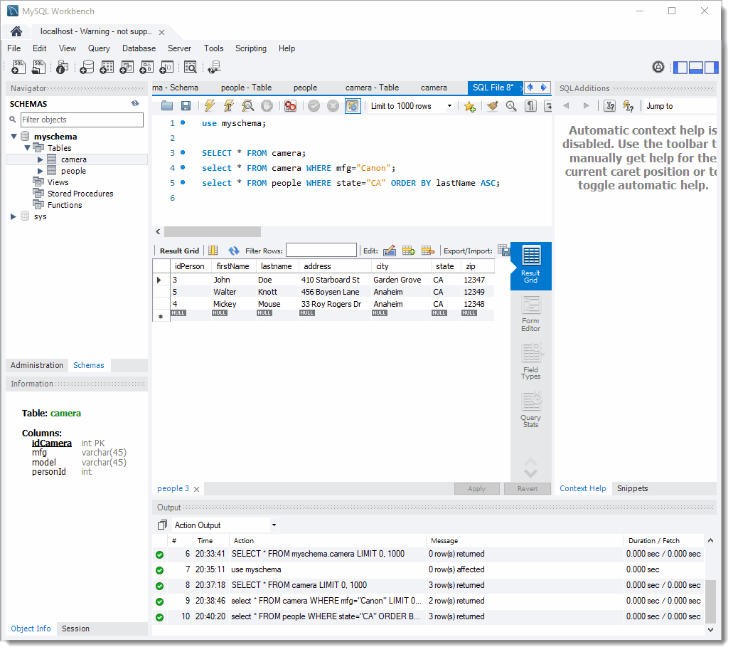Create new function toolbar icon
This screenshot has height=652, width=733.
[x=166, y=67]
